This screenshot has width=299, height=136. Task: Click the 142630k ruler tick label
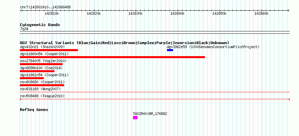[x=136, y=14]
